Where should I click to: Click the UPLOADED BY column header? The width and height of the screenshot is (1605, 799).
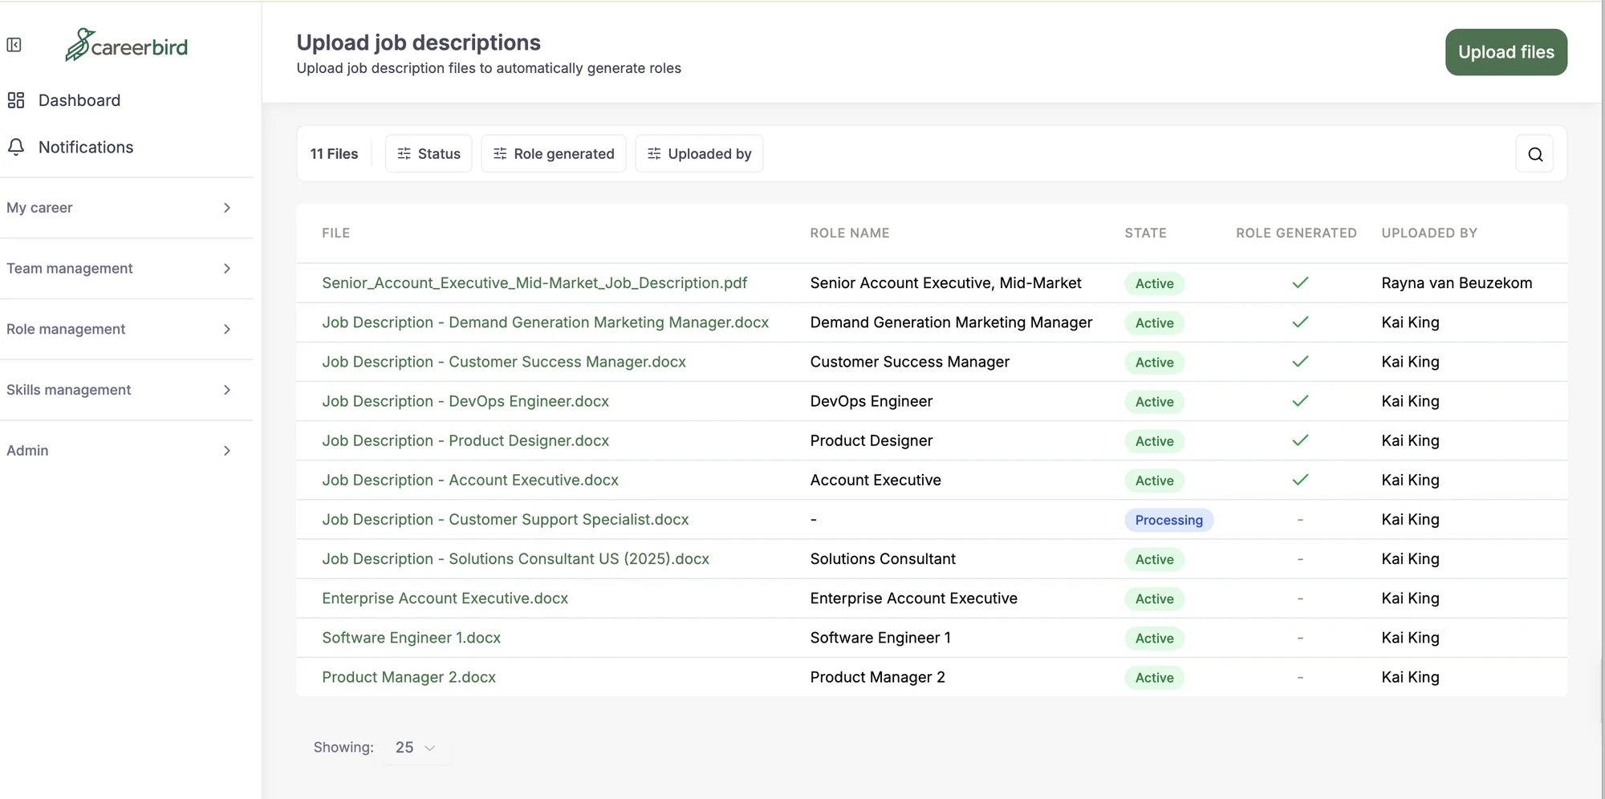coord(1429,233)
